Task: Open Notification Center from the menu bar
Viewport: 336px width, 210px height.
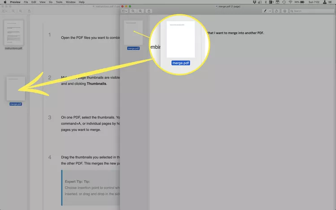Action: (331, 2)
